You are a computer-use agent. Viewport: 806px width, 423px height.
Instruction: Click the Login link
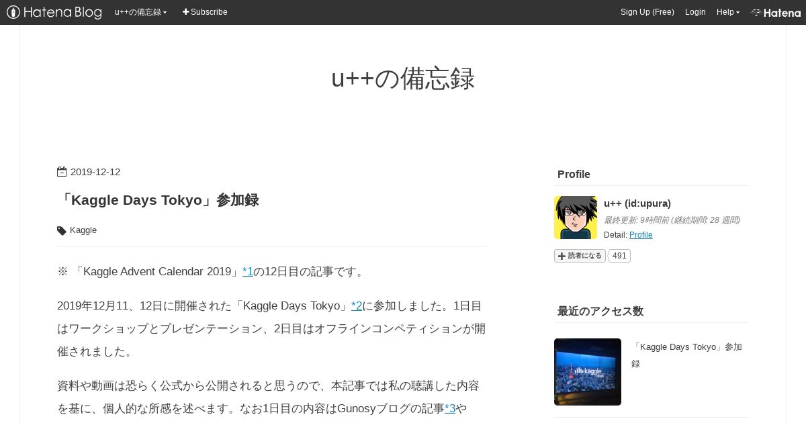point(695,12)
